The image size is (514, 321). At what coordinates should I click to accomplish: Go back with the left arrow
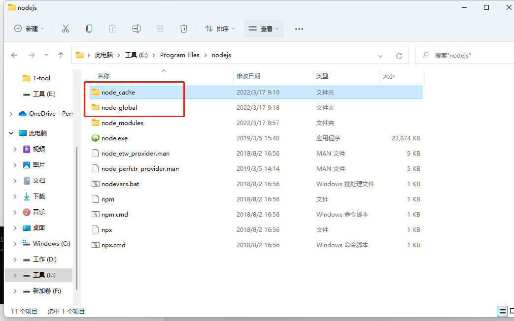14,55
